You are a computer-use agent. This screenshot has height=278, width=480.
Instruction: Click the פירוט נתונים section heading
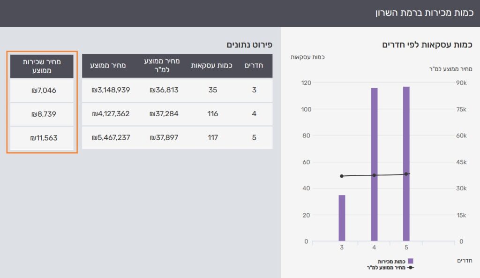click(249, 45)
